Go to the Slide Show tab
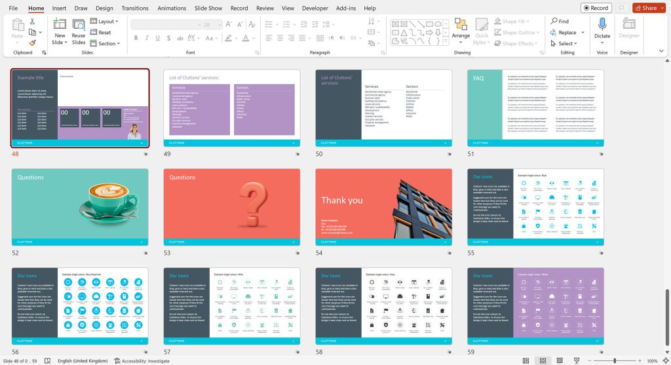Viewport: 671px width, 365px height. (x=208, y=8)
